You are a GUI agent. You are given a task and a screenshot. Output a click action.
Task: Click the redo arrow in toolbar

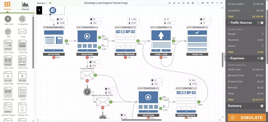point(212,3)
